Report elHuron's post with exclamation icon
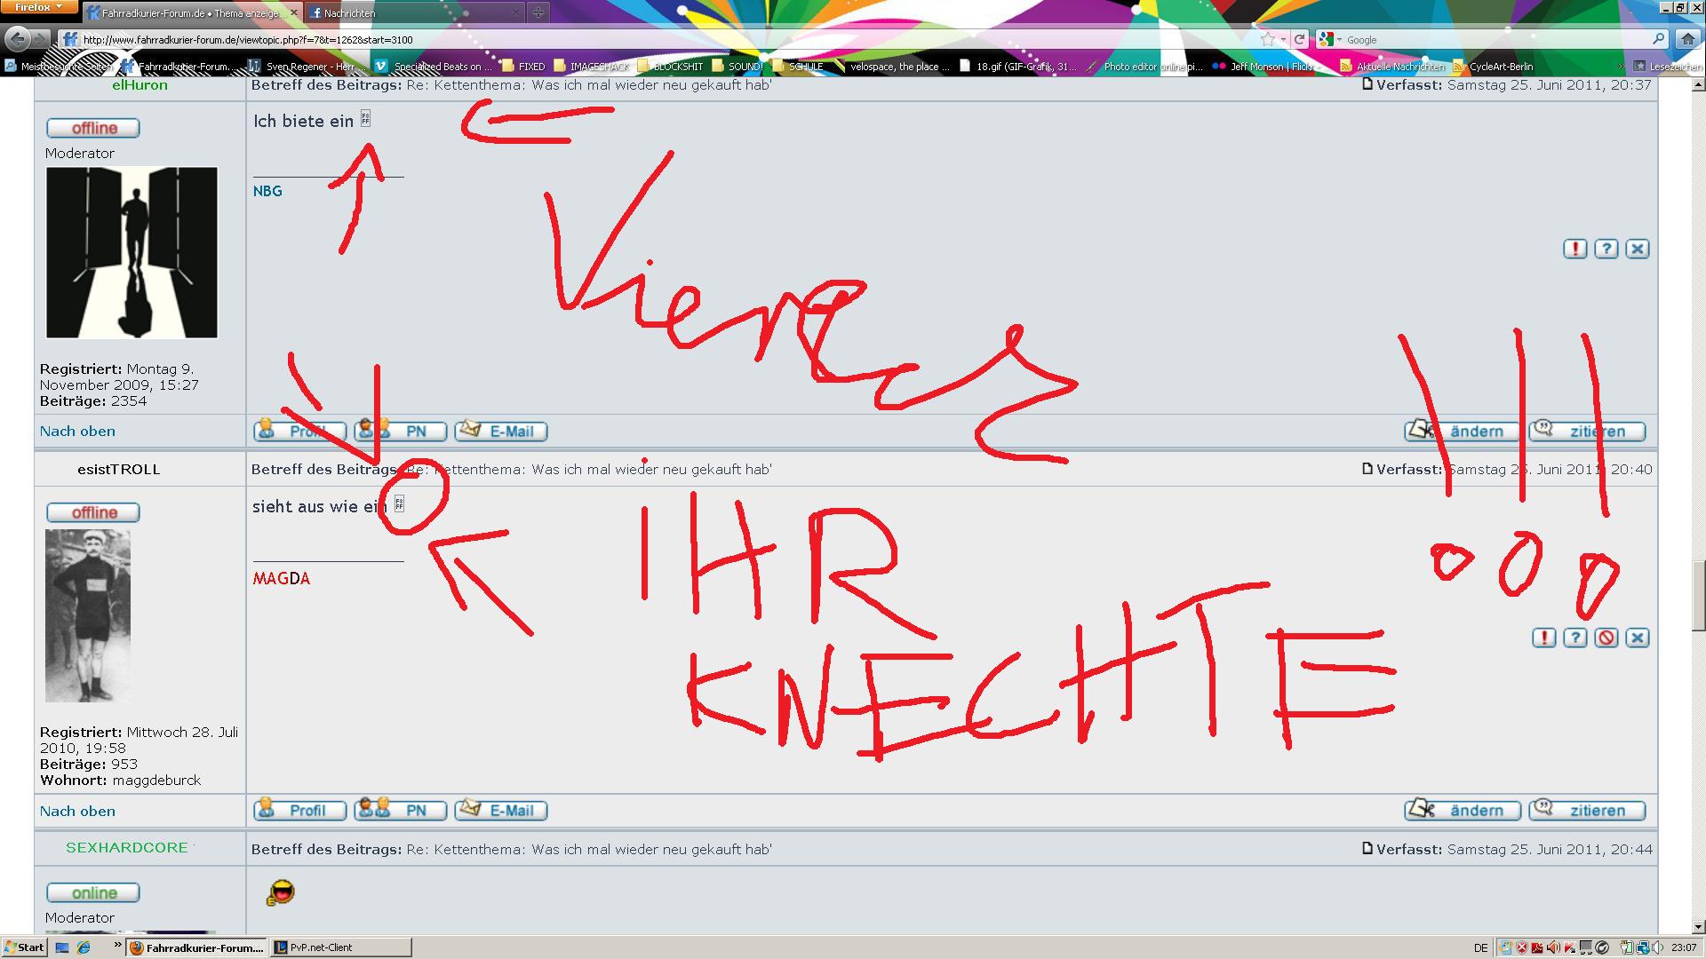The width and height of the screenshot is (1706, 959). 1574,250
